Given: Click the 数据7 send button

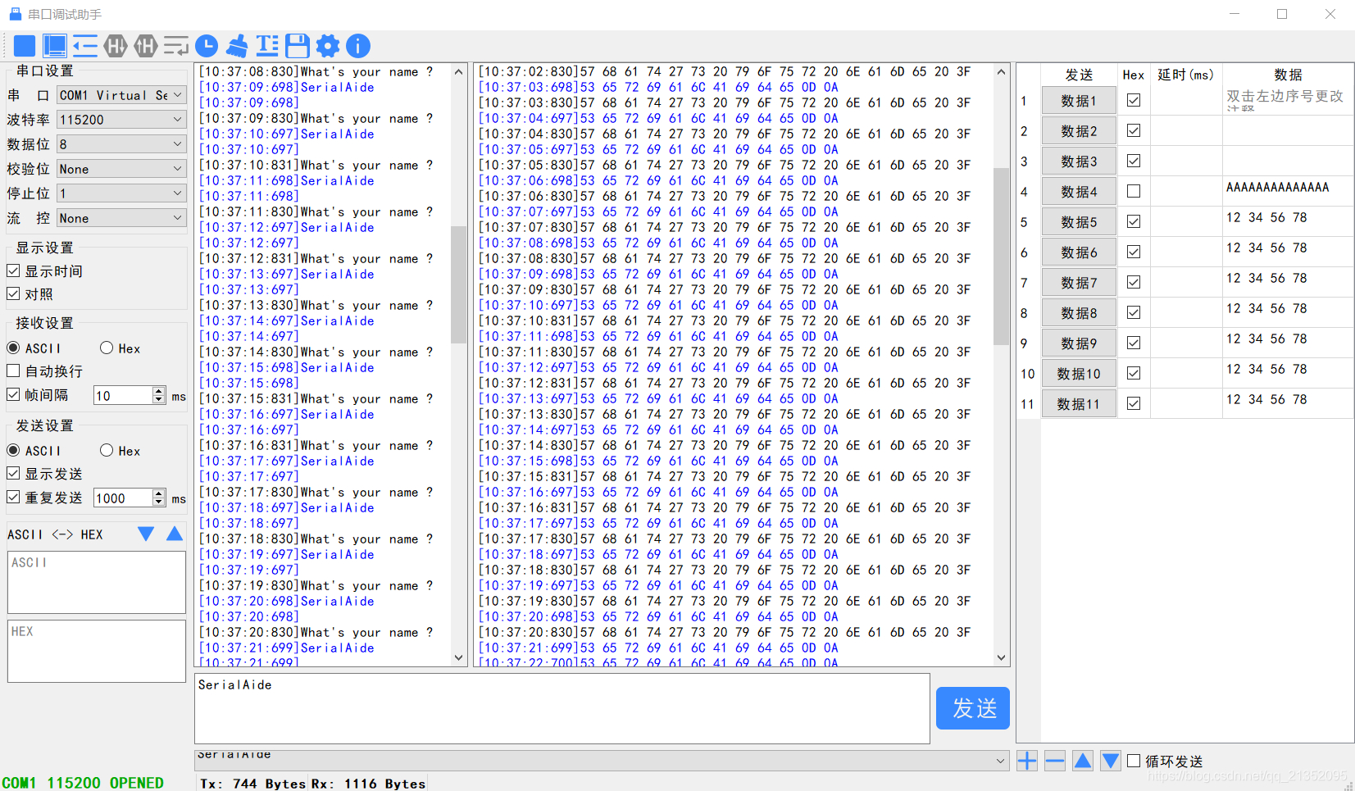Looking at the screenshot, I should [1079, 283].
